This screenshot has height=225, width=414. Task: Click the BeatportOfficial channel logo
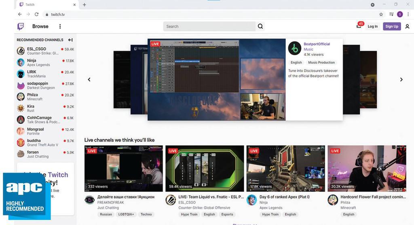pos(295,48)
